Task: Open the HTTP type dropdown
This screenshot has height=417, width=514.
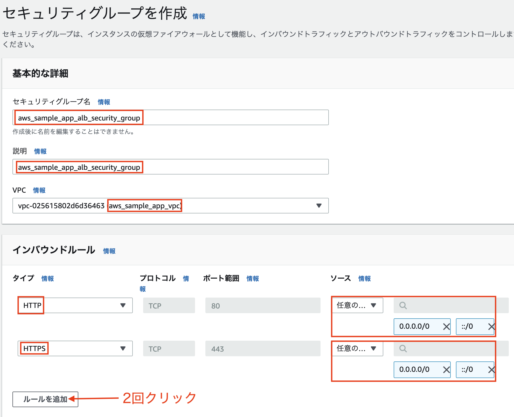Action: [123, 305]
